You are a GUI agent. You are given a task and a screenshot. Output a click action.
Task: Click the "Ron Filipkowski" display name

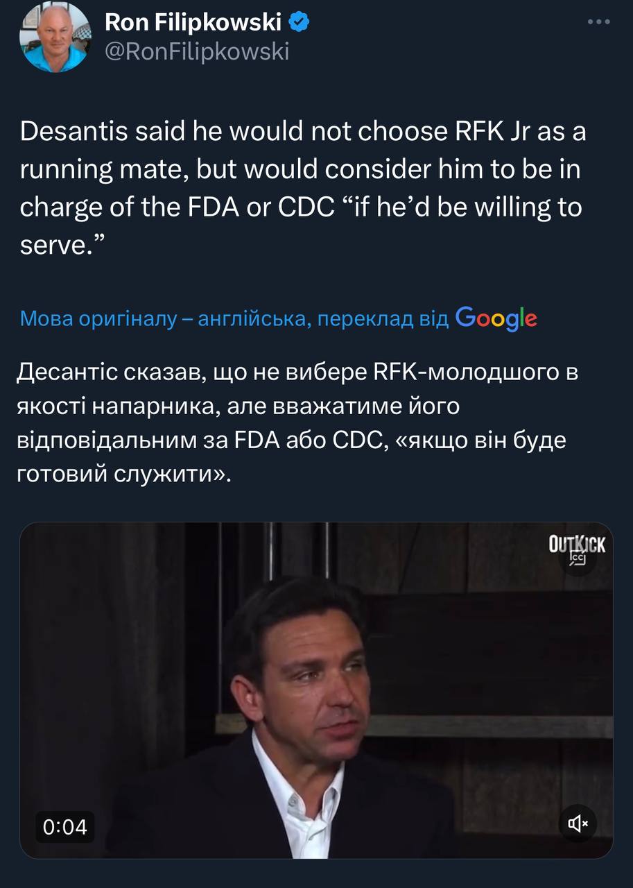coord(193,23)
